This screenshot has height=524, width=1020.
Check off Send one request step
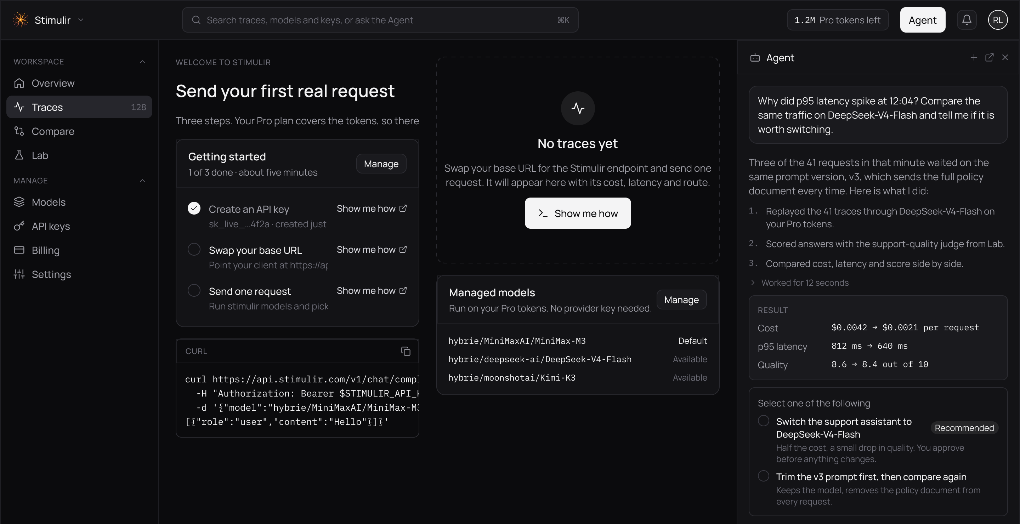click(194, 290)
